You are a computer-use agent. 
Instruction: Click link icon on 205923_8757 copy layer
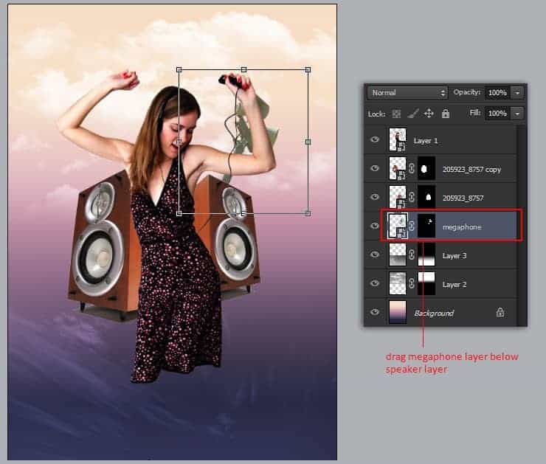(x=412, y=168)
